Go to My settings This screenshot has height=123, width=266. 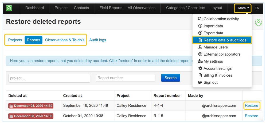pyautogui.click(x=213, y=61)
